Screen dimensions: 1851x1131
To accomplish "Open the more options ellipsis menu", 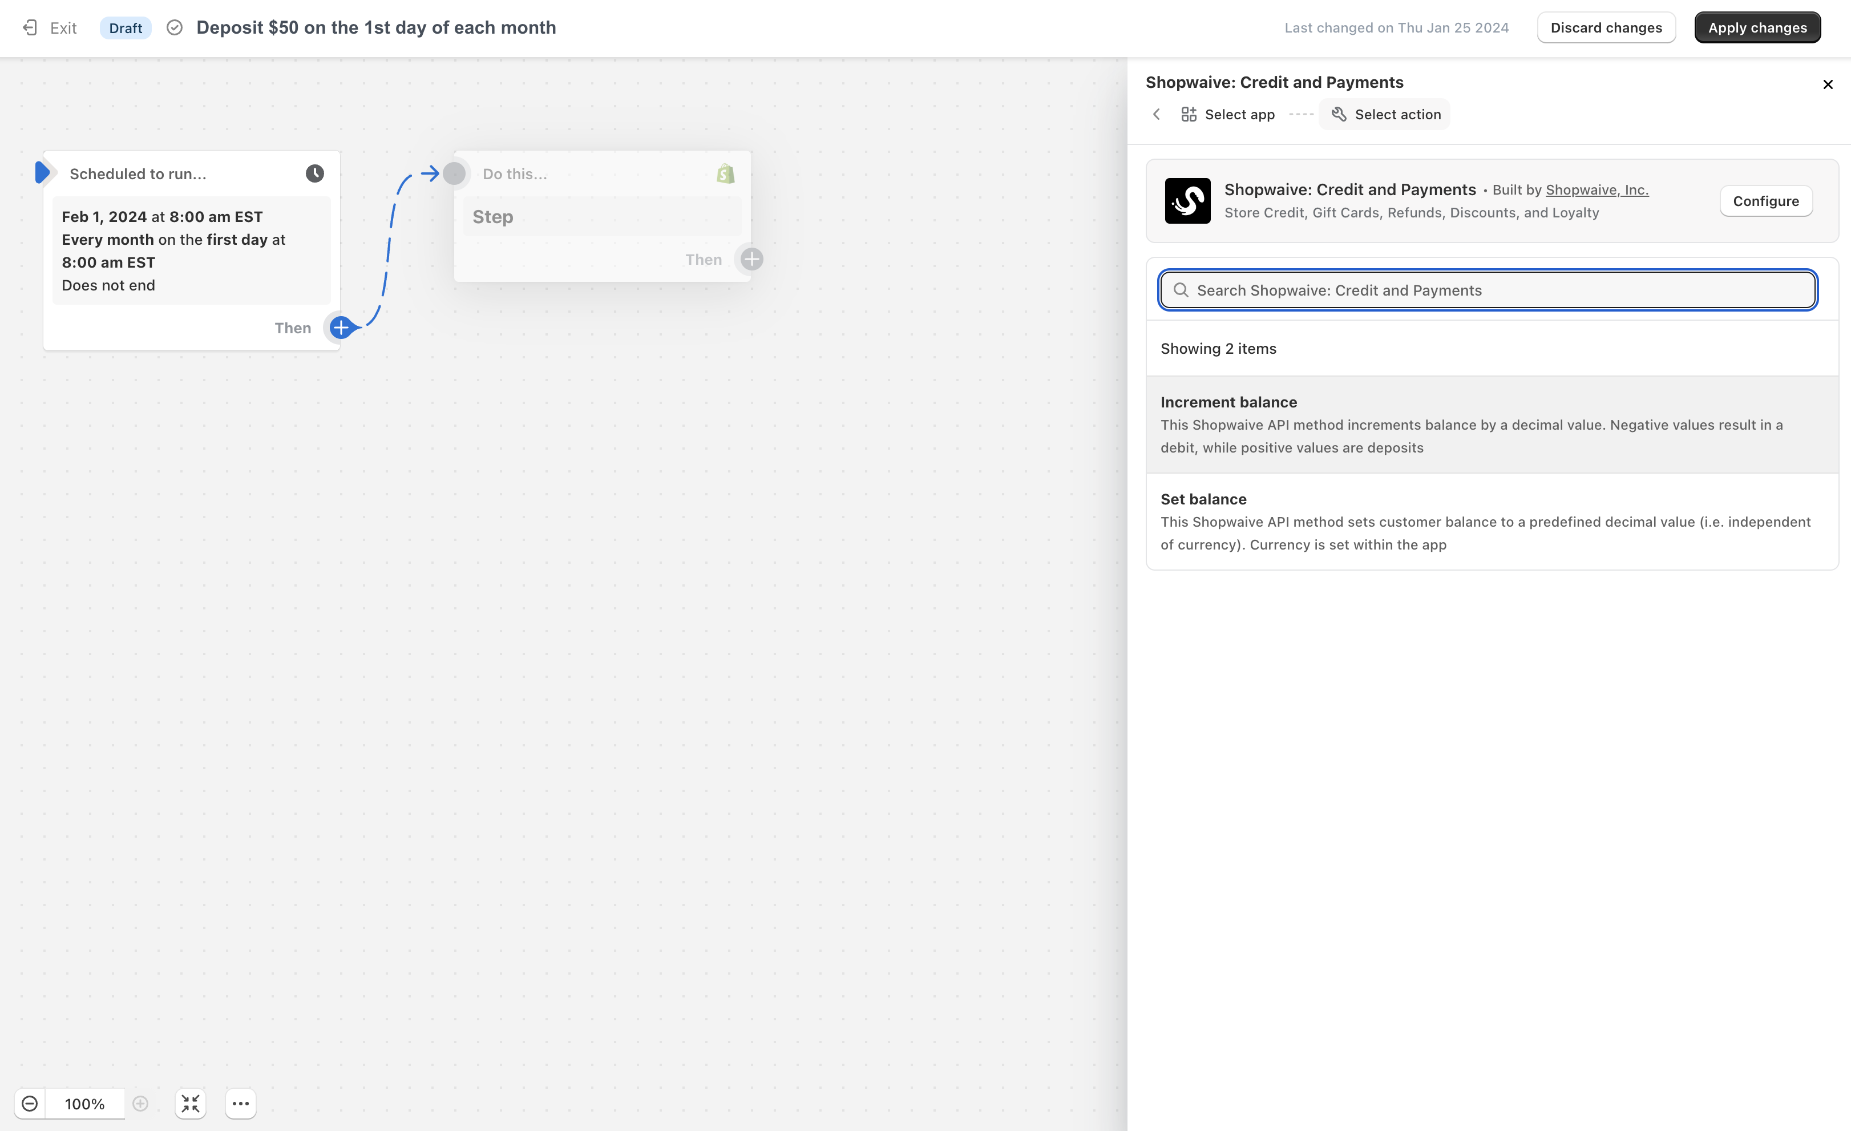I will pyautogui.click(x=240, y=1104).
